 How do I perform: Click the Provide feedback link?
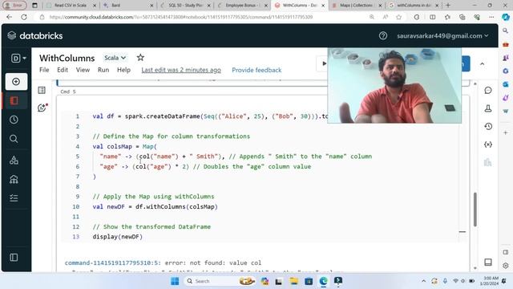(x=256, y=70)
